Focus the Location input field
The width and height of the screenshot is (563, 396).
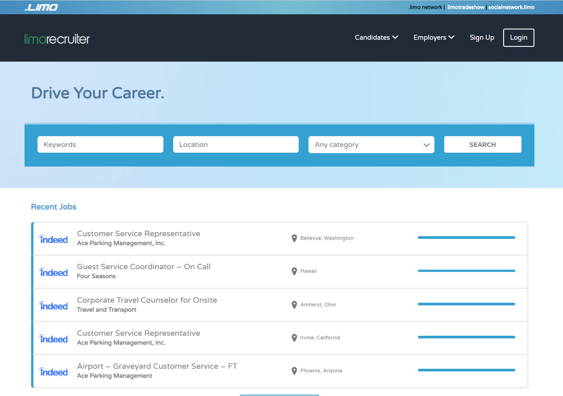(236, 145)
